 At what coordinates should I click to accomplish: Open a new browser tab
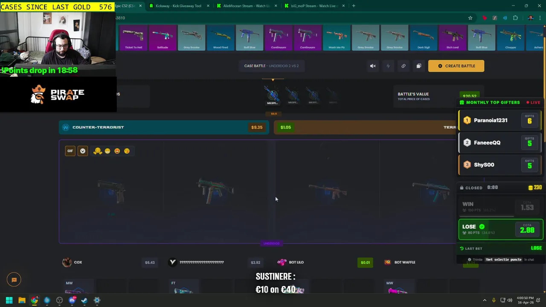pyautogui.click(x=354, y=6)
